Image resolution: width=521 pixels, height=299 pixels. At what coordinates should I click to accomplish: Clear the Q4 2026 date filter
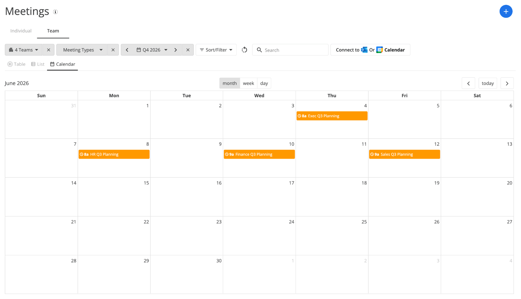[x=188, y=50]
